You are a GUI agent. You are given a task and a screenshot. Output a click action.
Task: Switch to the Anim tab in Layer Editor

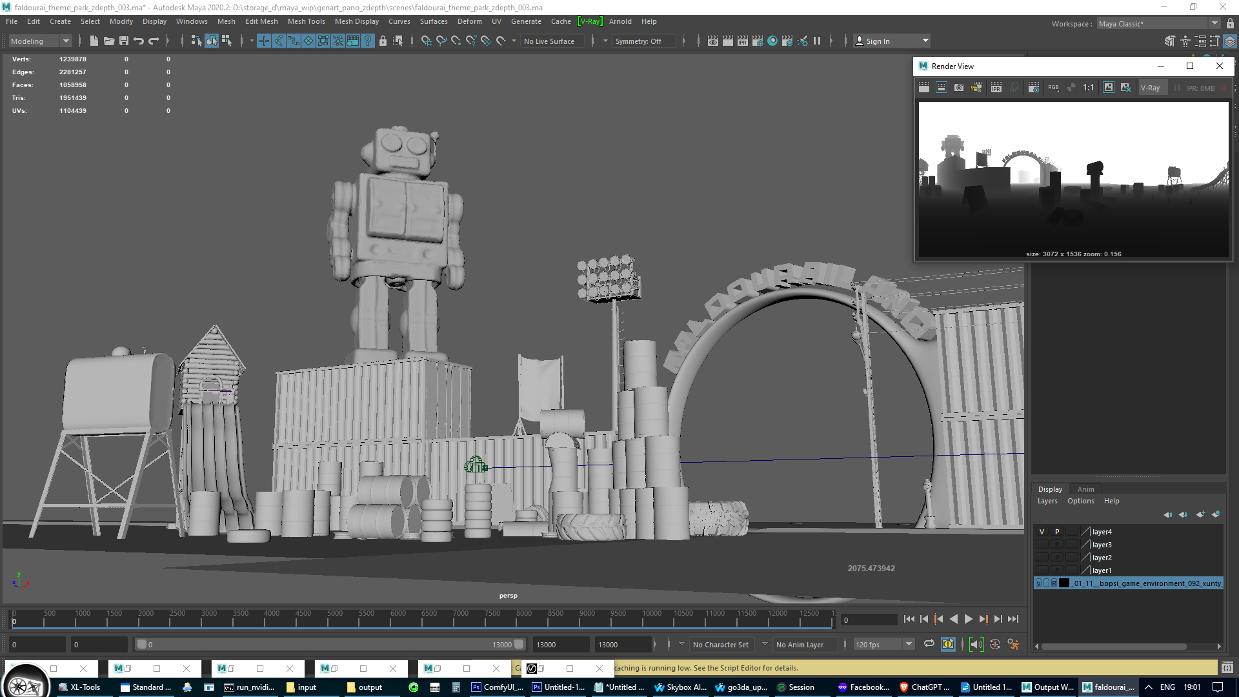pyautogui.click(x=1085, y=489)
